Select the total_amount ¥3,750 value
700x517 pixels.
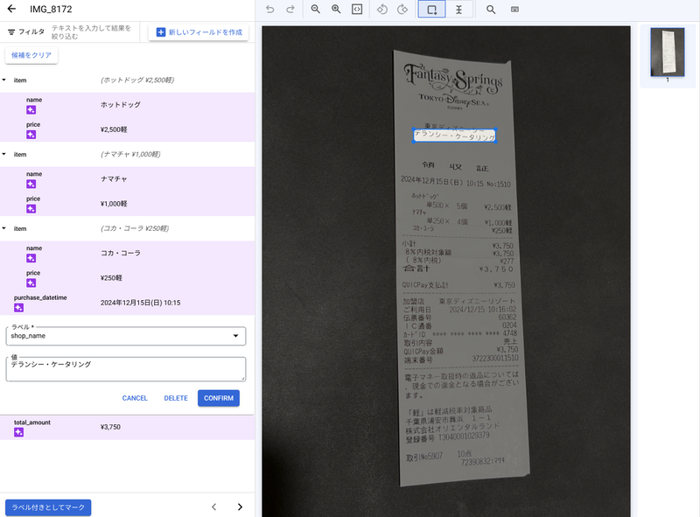click(x=110, y=427)
